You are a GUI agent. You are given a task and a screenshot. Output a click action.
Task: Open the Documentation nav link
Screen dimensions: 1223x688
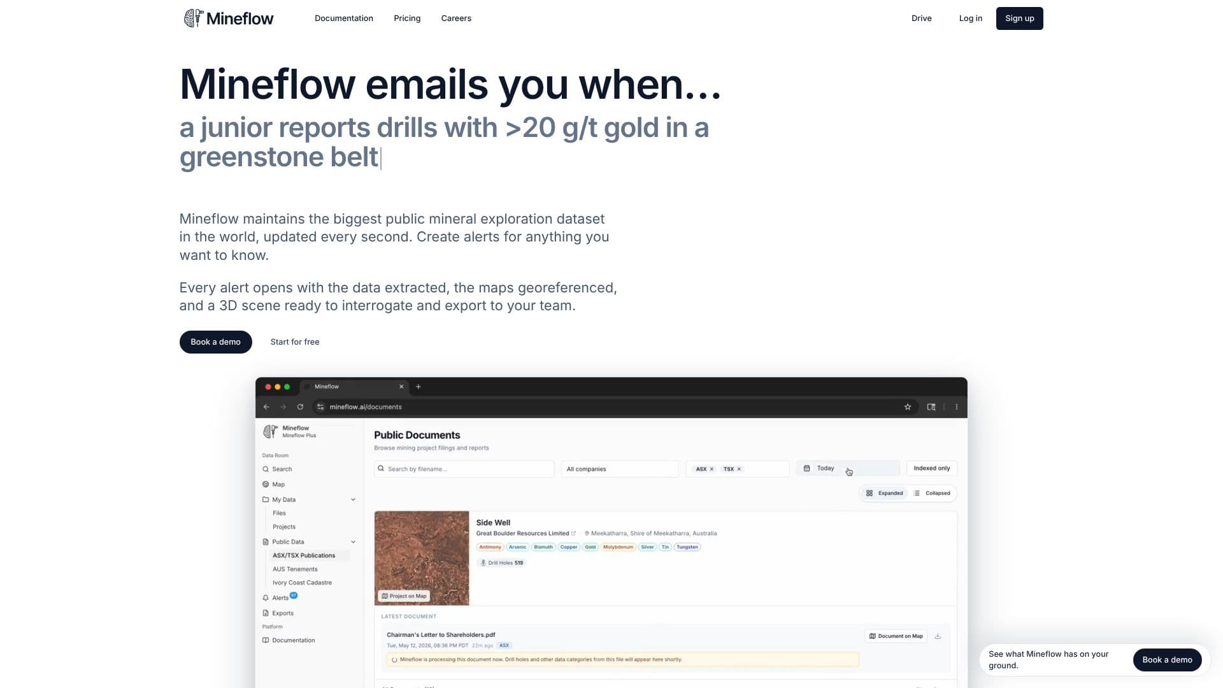point(344,18)
